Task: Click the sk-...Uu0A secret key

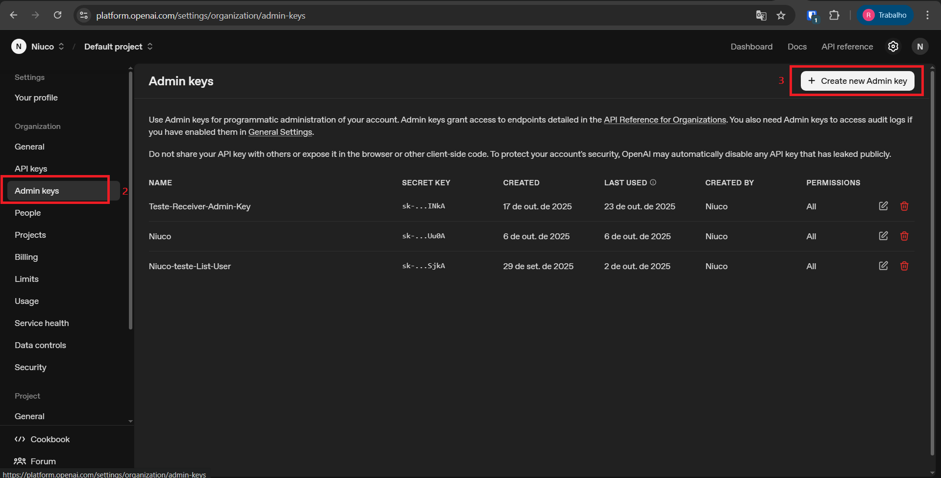Action: (x=423, y=236)
